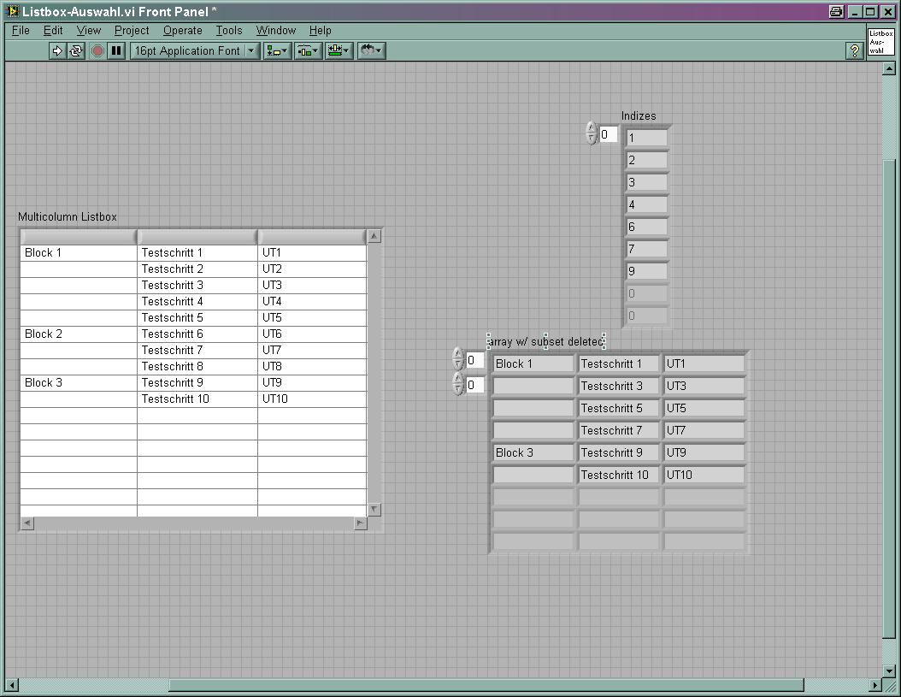Screen dimensions: 901x697
Task: Click the Indizes element showing 6
Action: point(646,227)
